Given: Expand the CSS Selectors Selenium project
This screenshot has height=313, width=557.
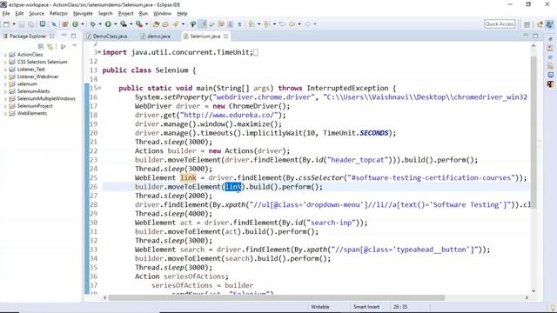Looking at the screenshot, I should (5, 62).
